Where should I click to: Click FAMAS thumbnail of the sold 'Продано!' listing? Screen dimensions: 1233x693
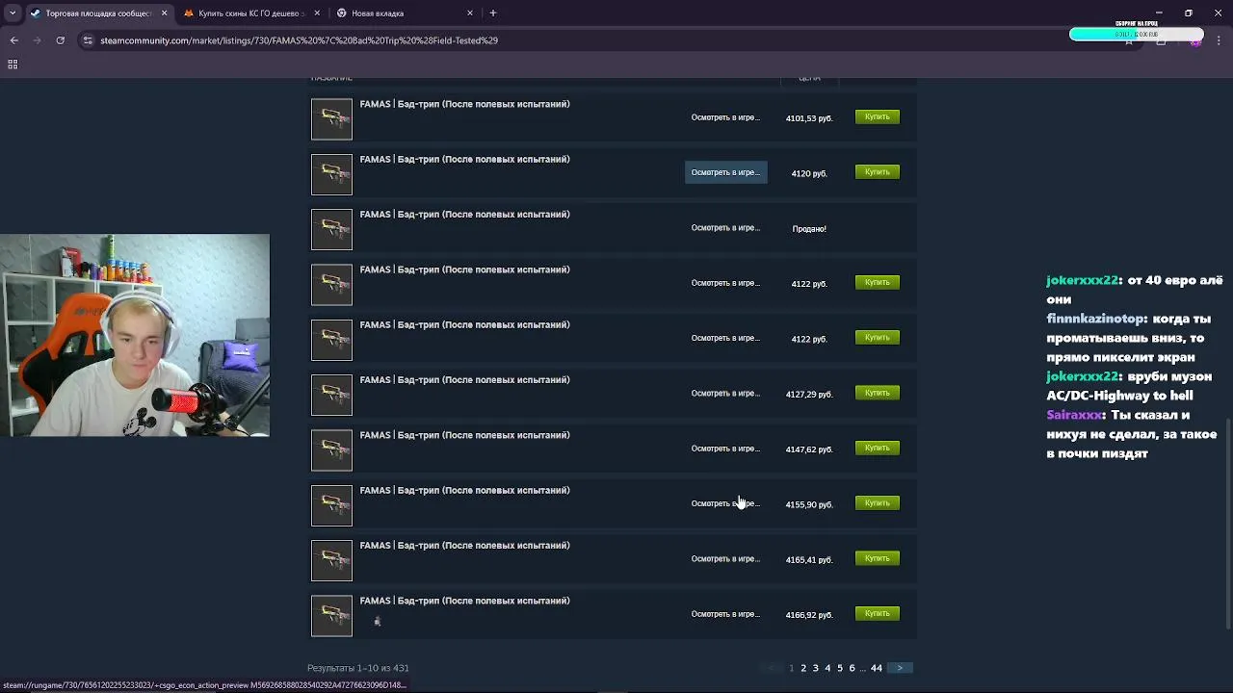331,229
